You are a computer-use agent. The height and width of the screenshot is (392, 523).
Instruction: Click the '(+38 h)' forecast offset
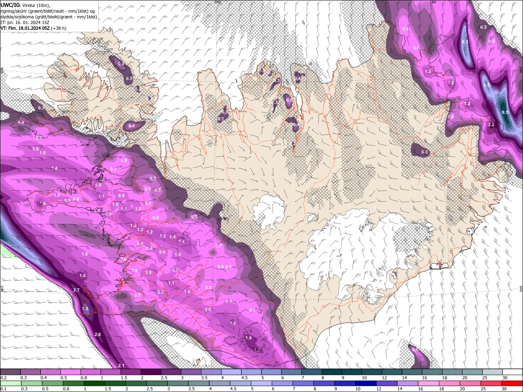click(x=58, y=28)
